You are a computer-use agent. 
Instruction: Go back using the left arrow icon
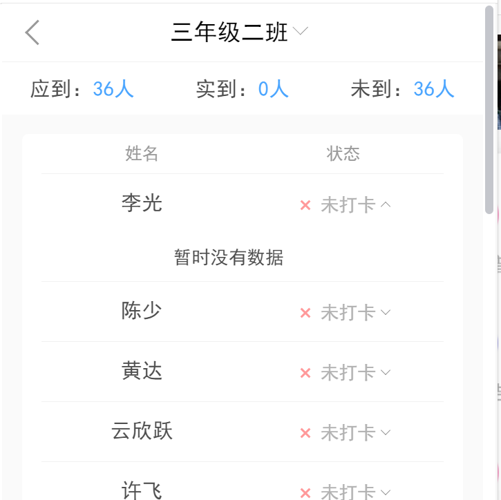tap(32, 32)
